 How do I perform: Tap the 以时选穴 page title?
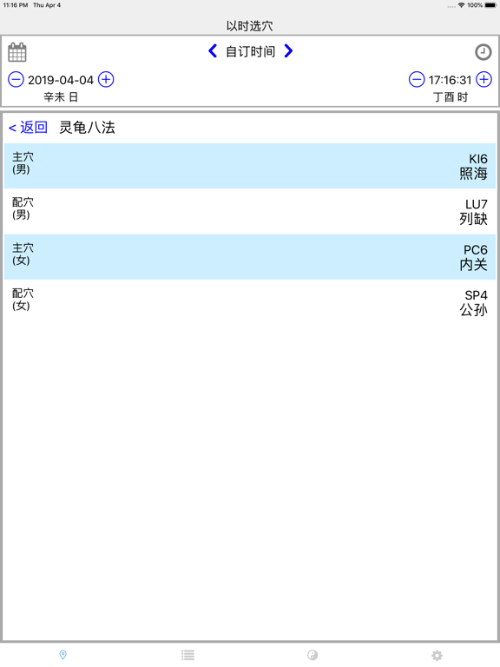pyautogui.click(x=250, y=26)
